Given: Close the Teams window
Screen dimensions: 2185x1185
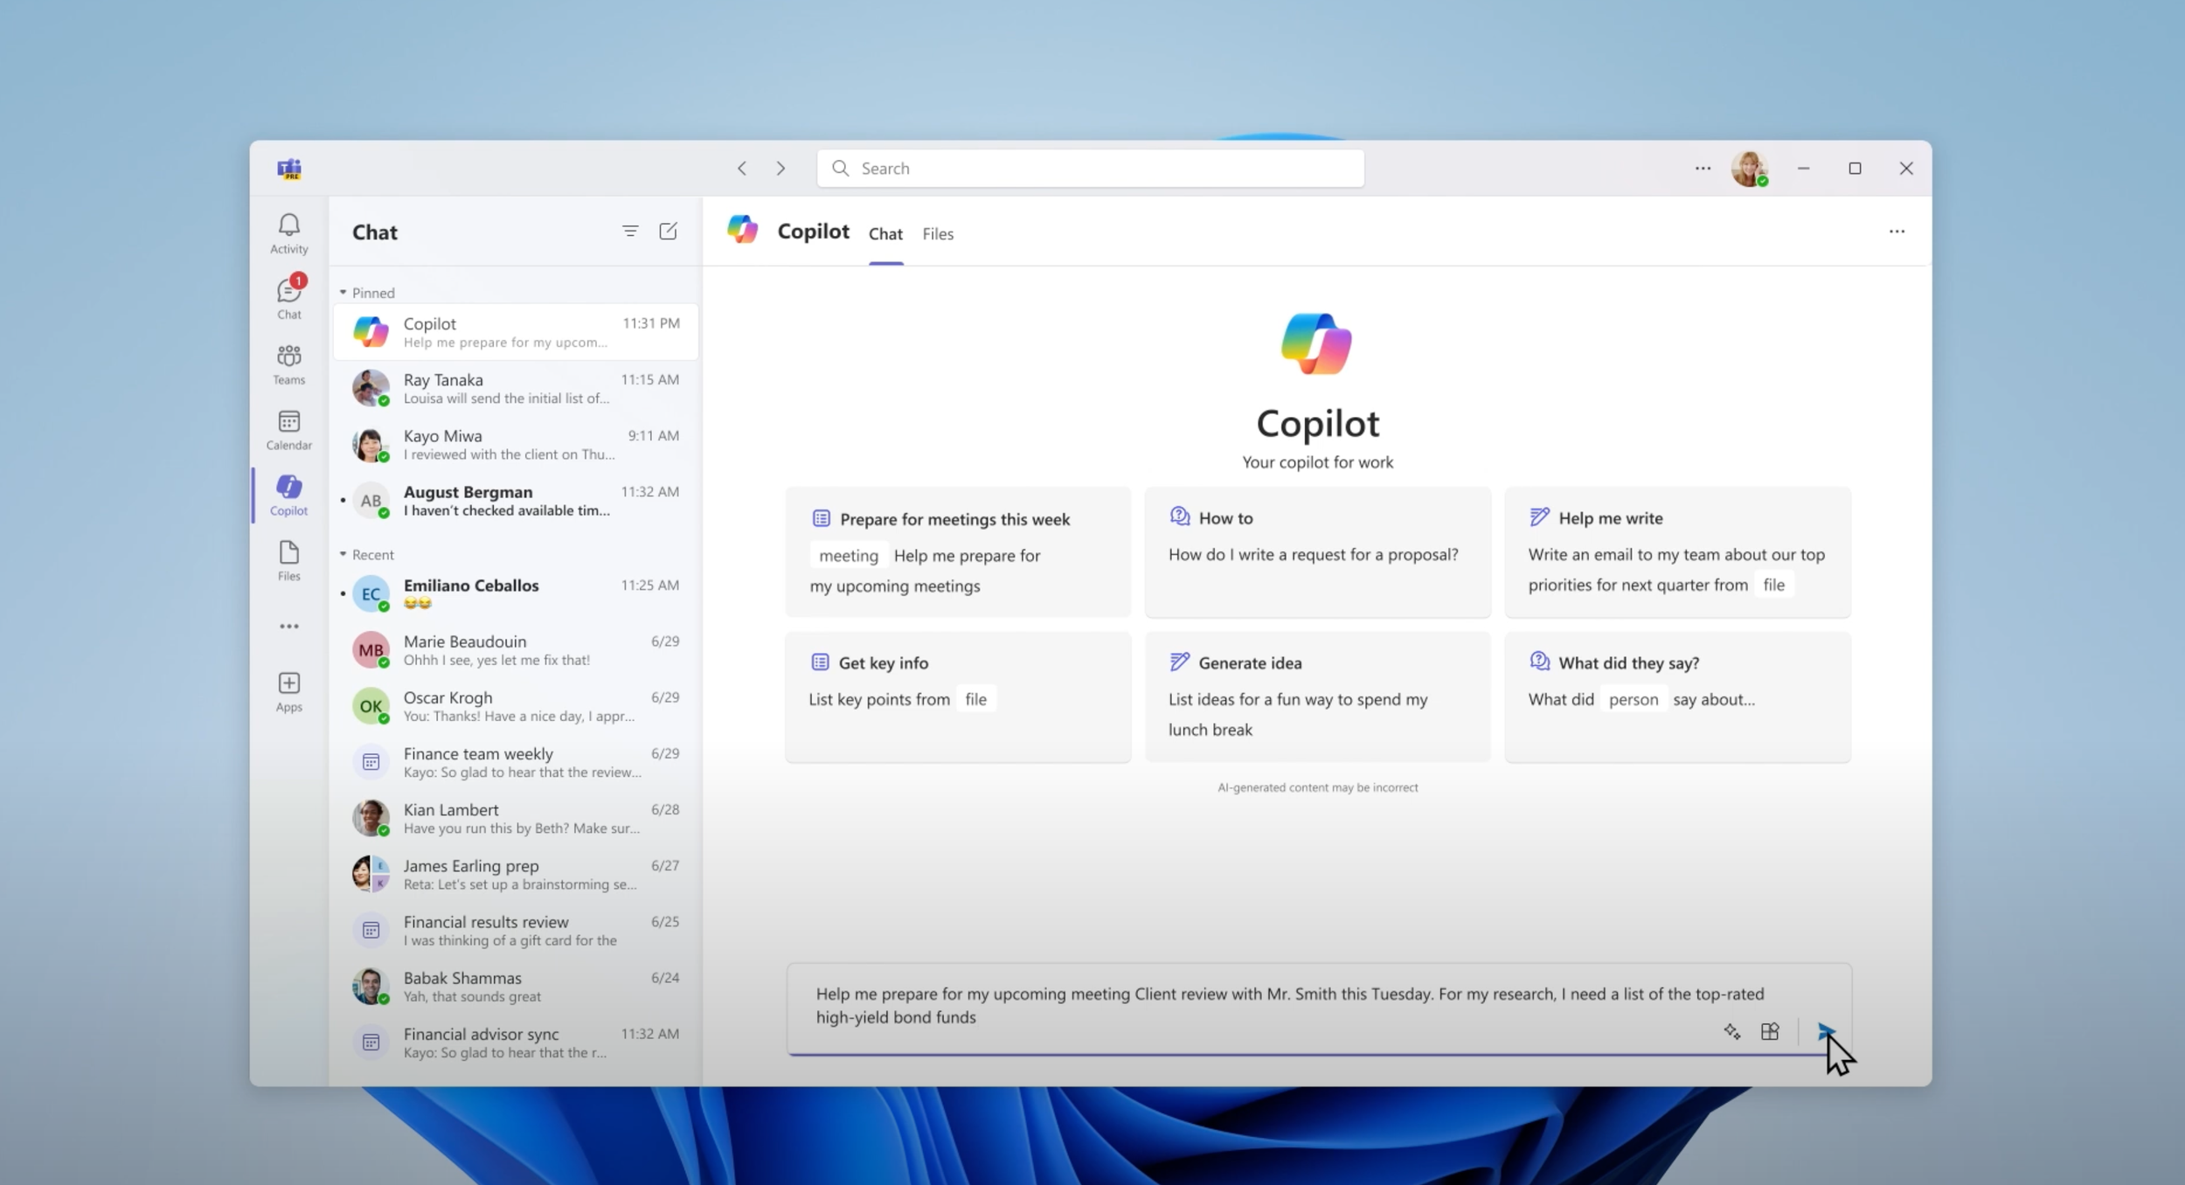Looking at the screenshot, I should pos(1906,169).
